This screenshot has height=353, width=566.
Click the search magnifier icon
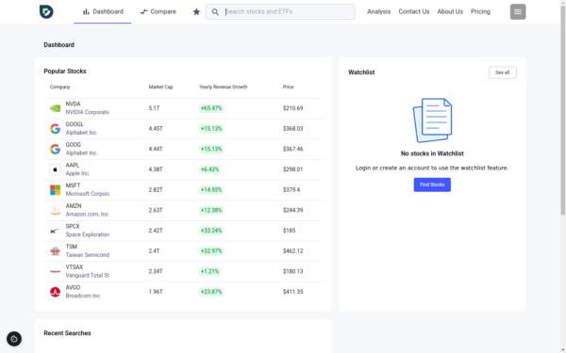click(215, 12)
